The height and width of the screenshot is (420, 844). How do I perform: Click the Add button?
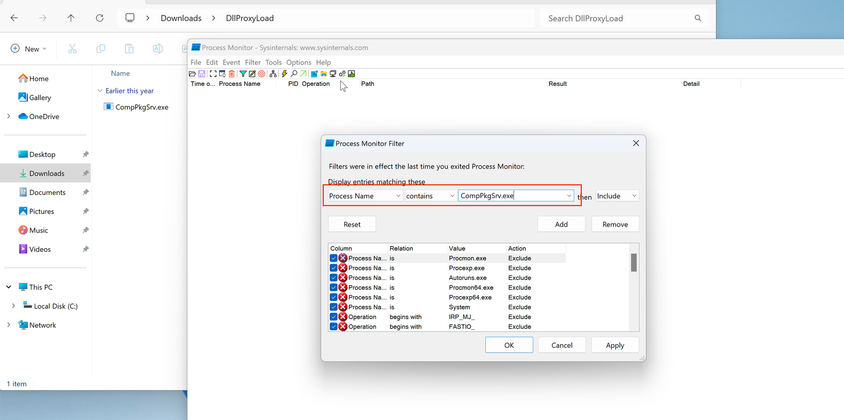coord(561,224)
